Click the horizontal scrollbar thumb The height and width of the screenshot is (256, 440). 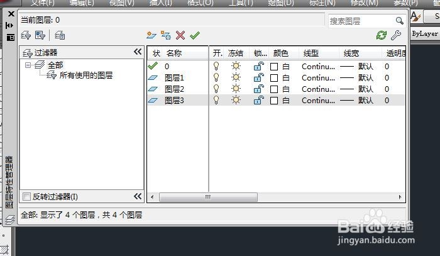tap(208, 197)
